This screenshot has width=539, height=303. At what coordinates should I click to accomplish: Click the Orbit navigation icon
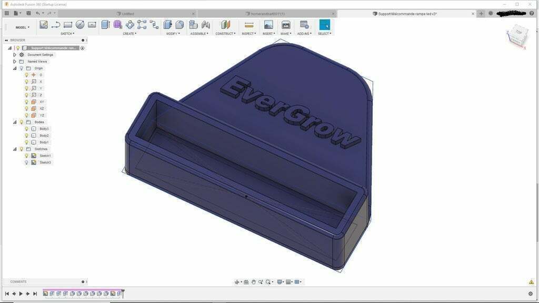237,282
